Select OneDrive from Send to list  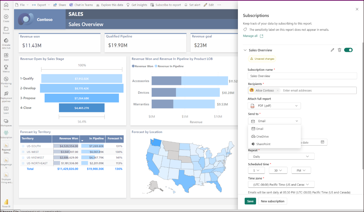pos(262,136)
